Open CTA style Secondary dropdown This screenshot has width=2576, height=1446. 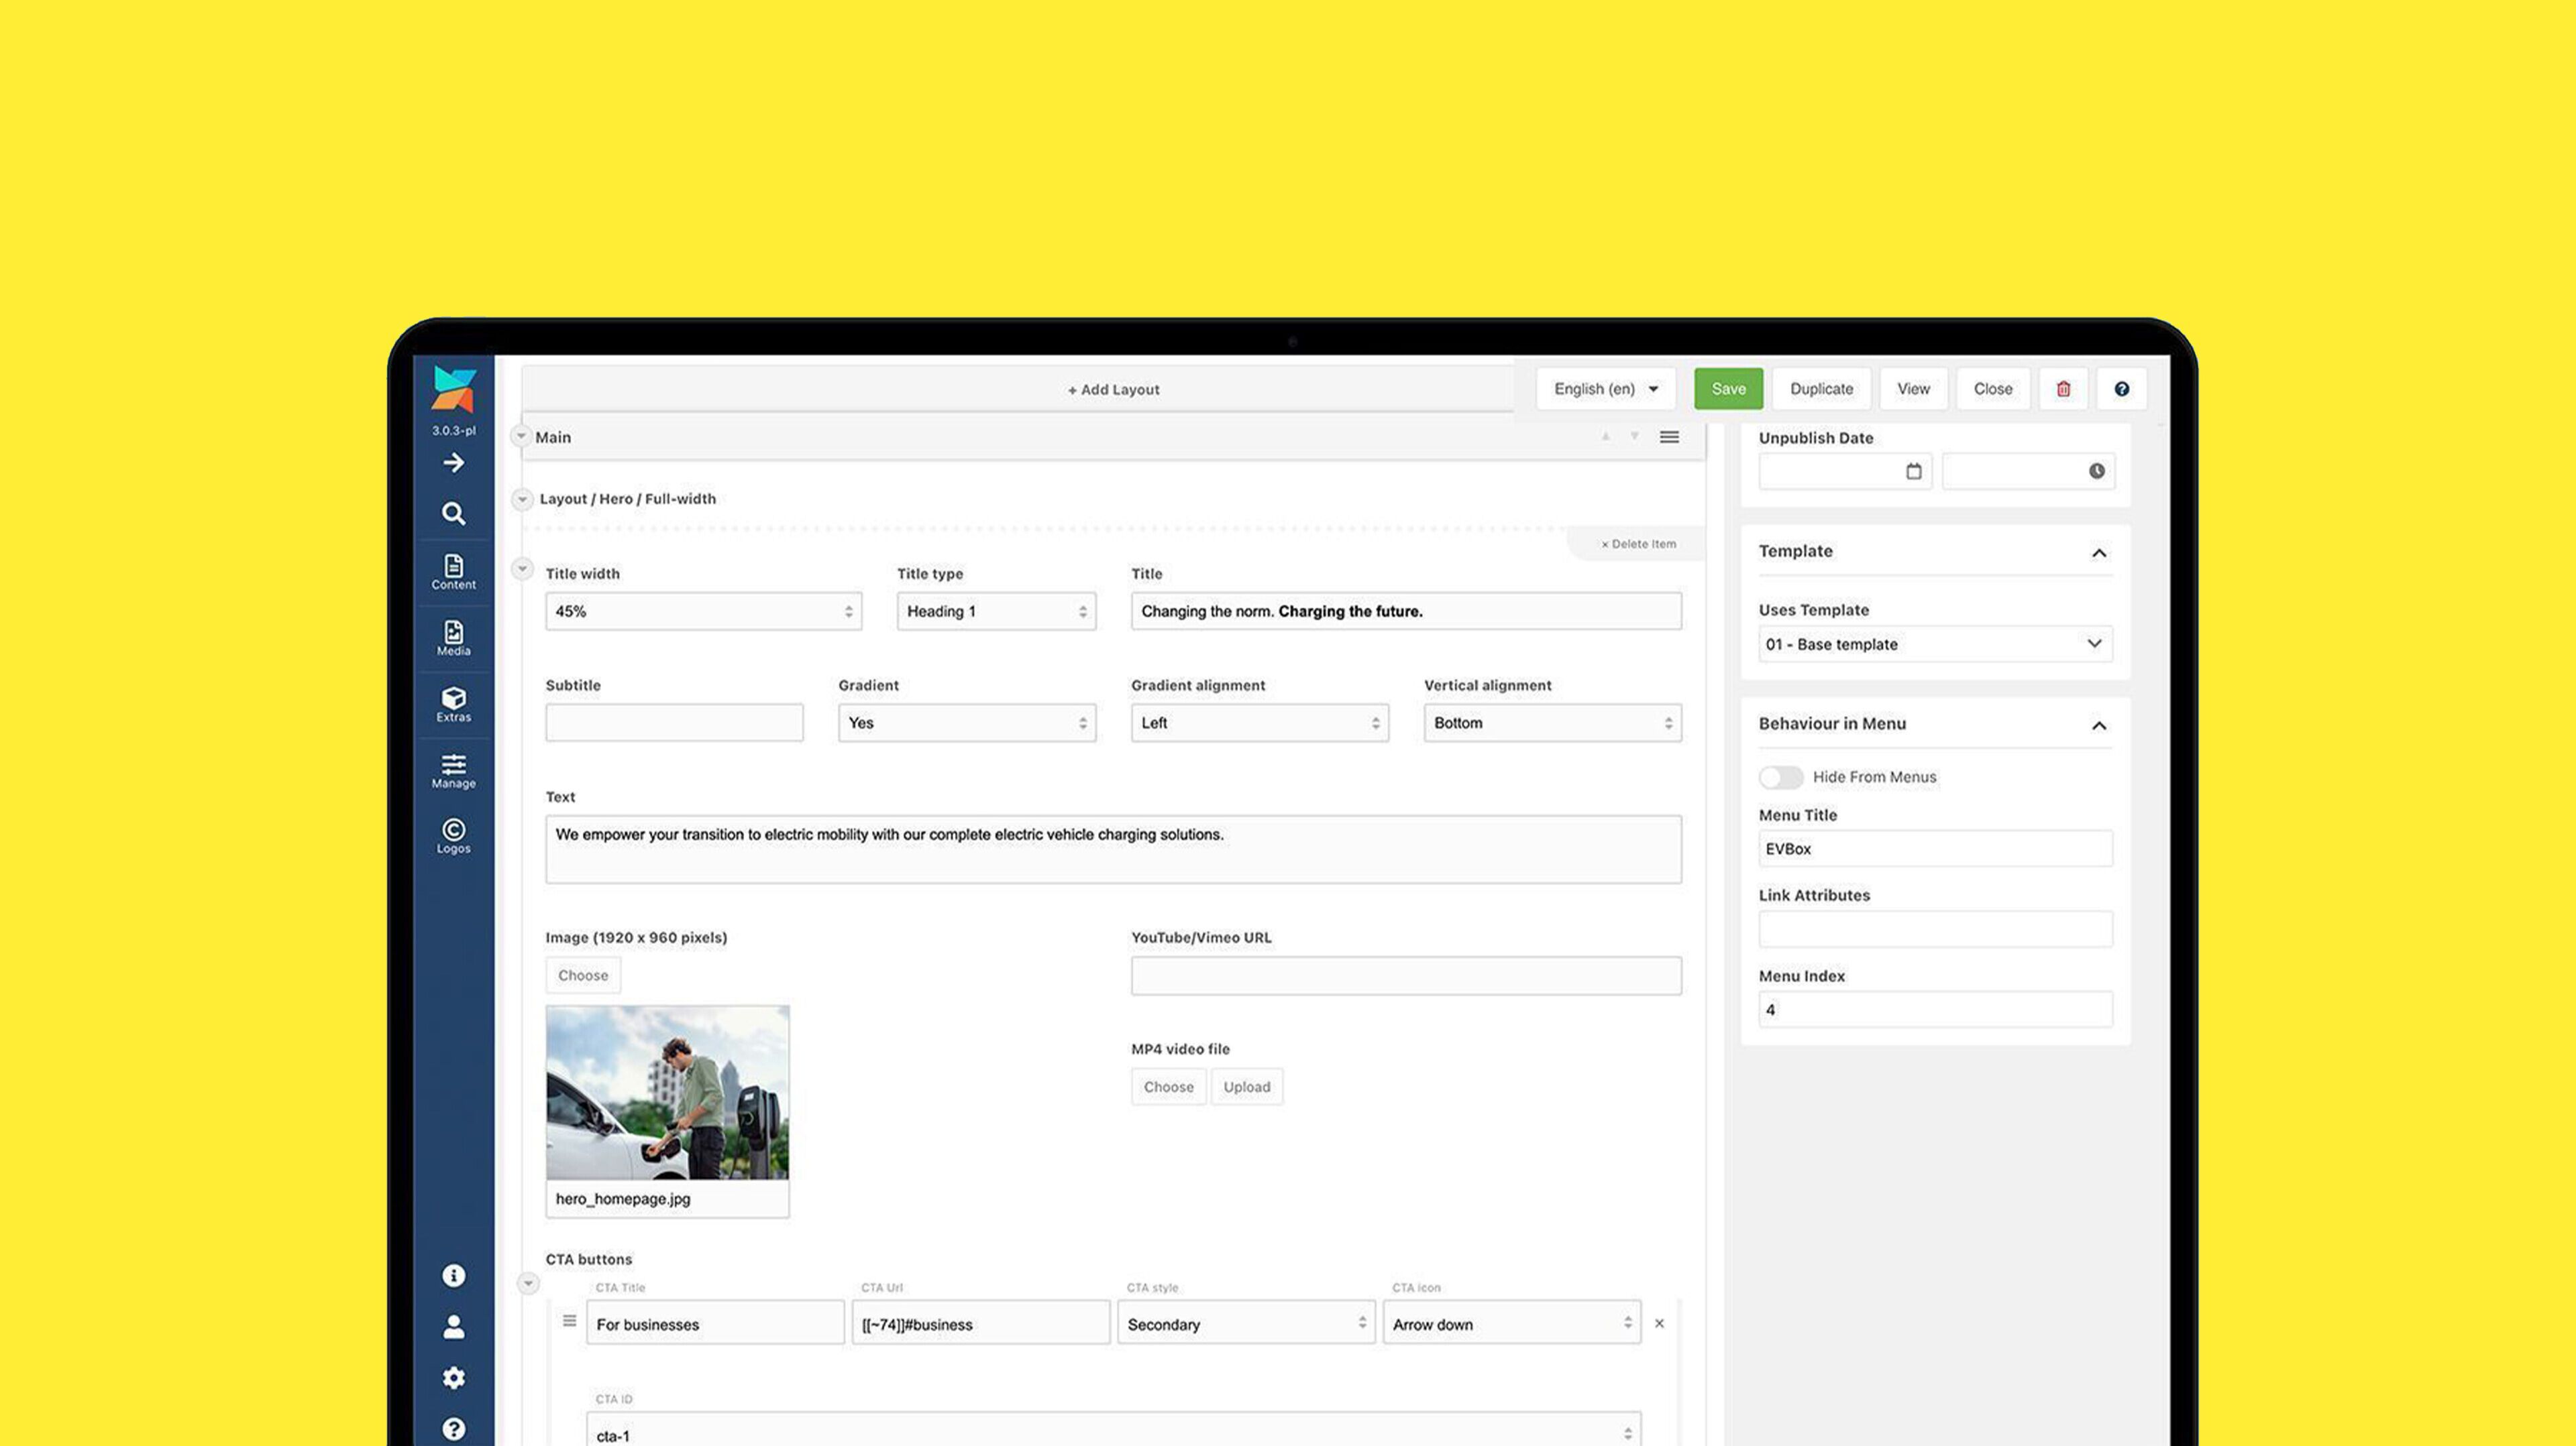(1246, 1323)
